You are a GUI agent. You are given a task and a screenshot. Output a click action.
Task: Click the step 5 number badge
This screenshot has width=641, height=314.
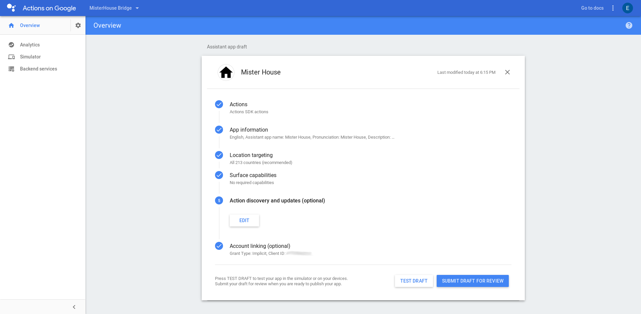point(219,200)
